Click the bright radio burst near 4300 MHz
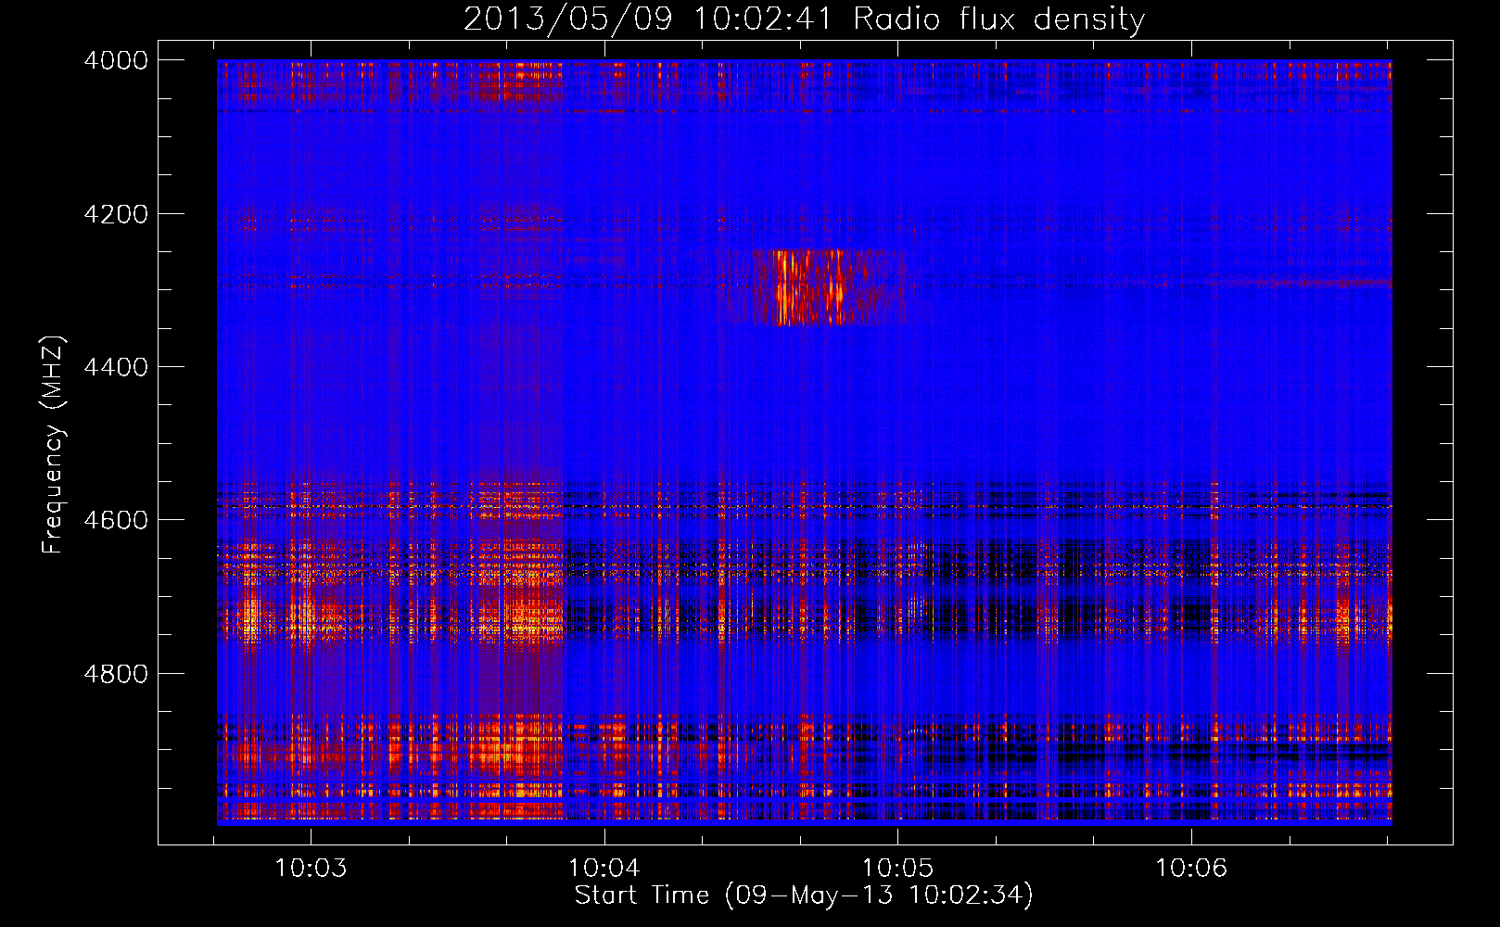 (811, 287)
